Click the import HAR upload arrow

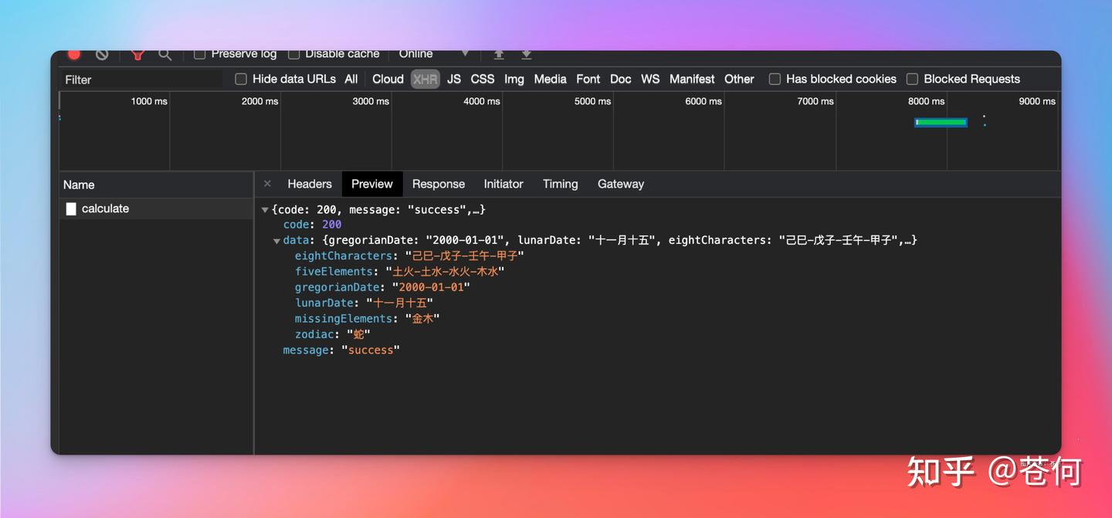pyautogui.click(x=499, y=55)
